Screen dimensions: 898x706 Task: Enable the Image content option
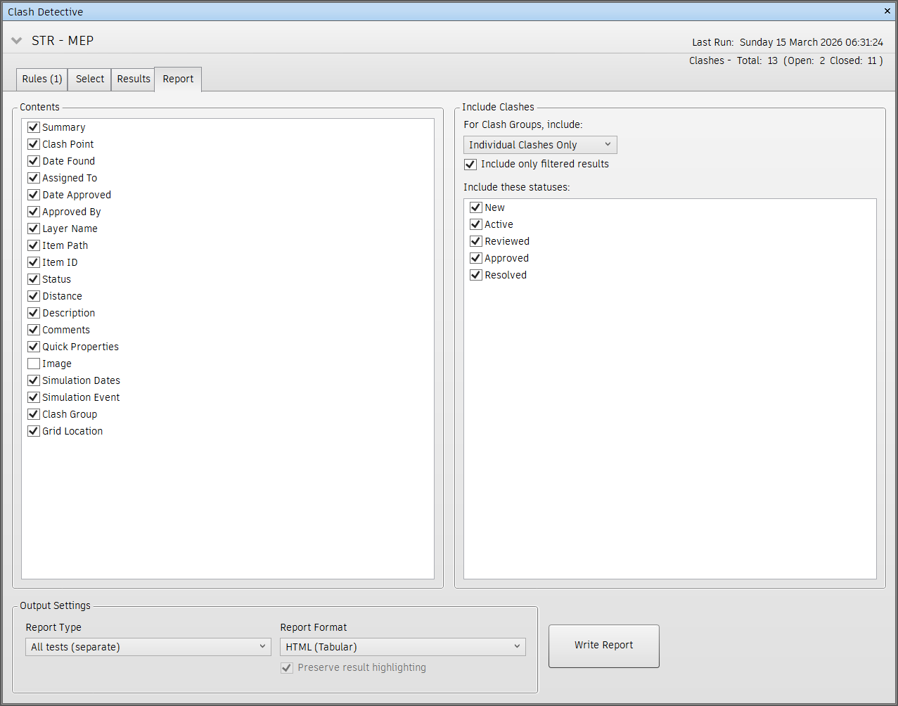click(x=33, y=363)
